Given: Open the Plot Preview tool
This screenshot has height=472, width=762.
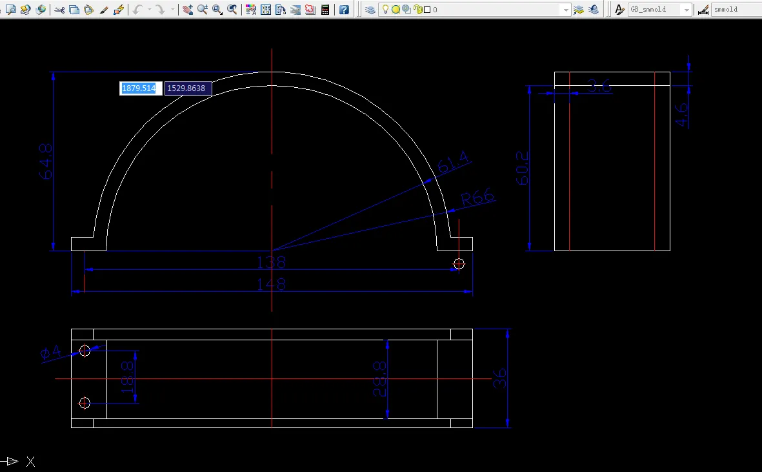Looking at the screenshot, I should click(11, 9).
